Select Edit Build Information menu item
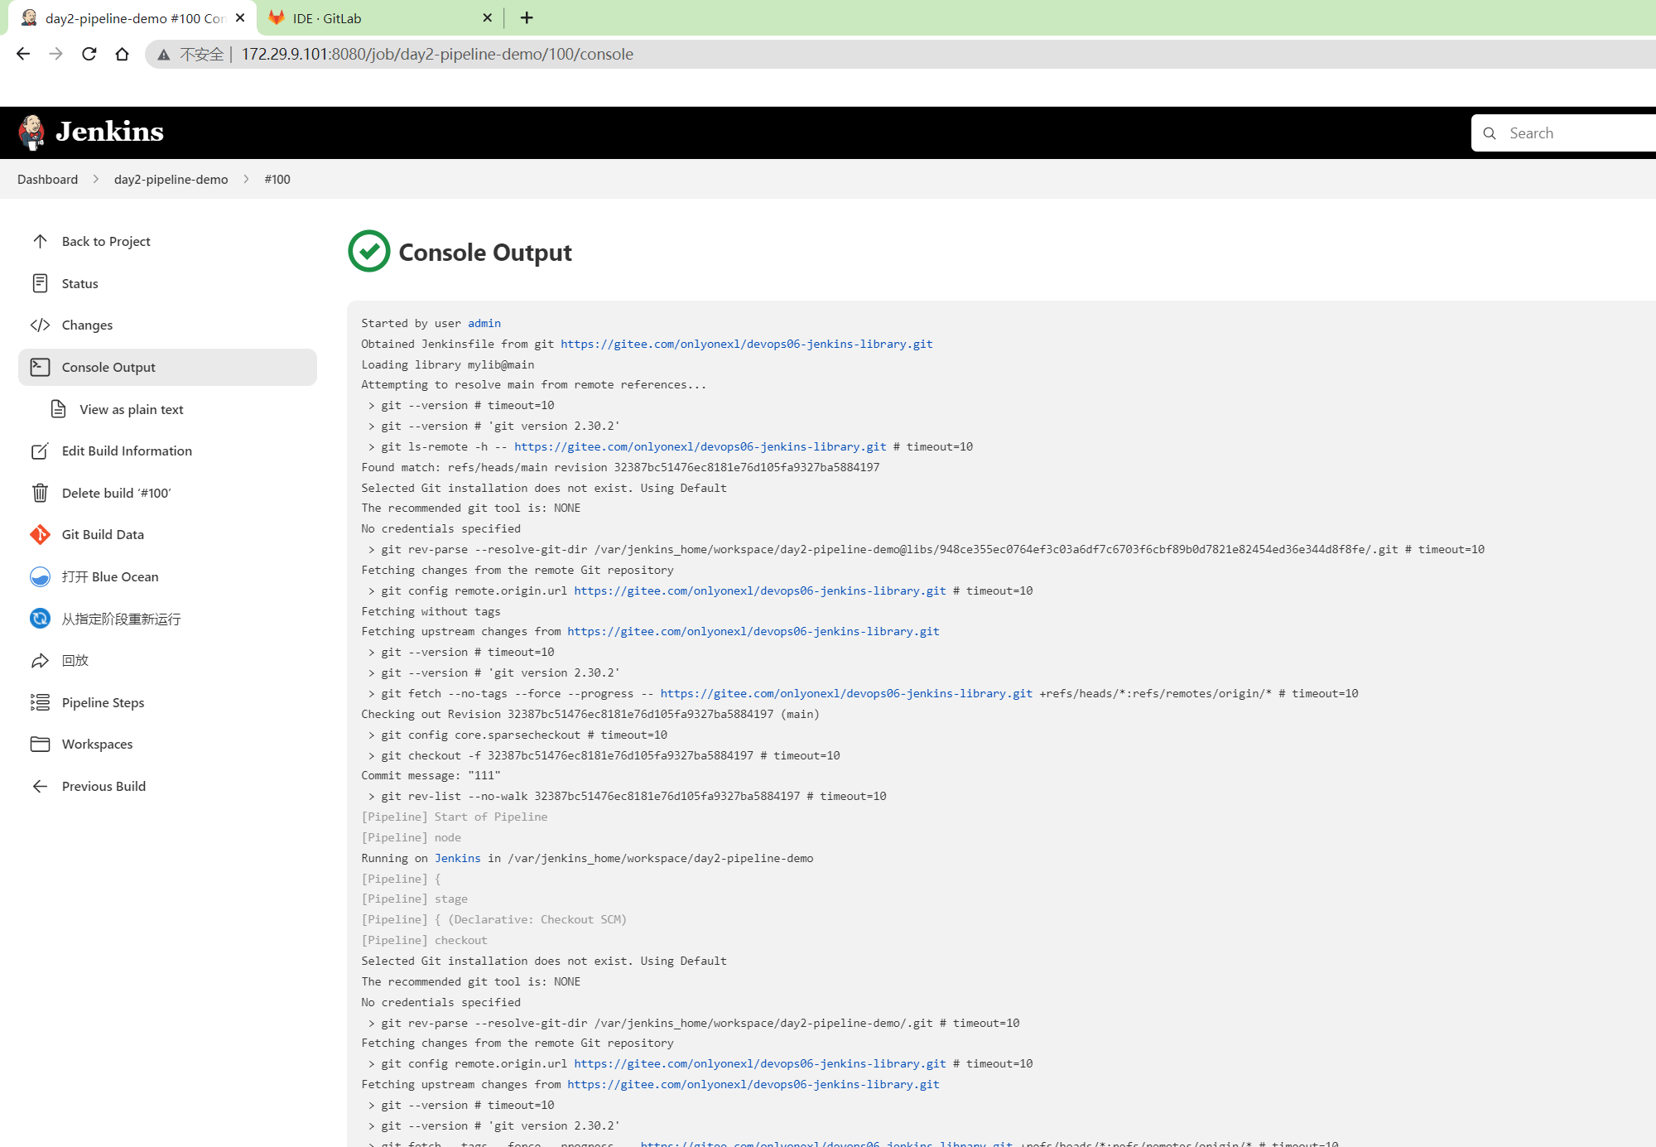This screenshot has width=1656, height=1147. point(167,451)
